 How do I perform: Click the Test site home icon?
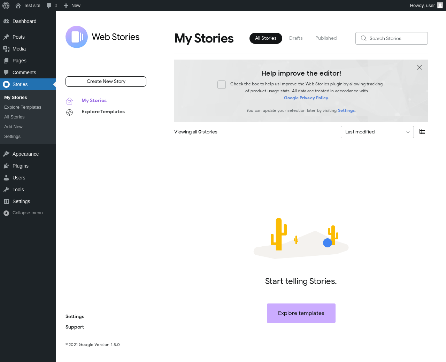(x=18, y=6)
